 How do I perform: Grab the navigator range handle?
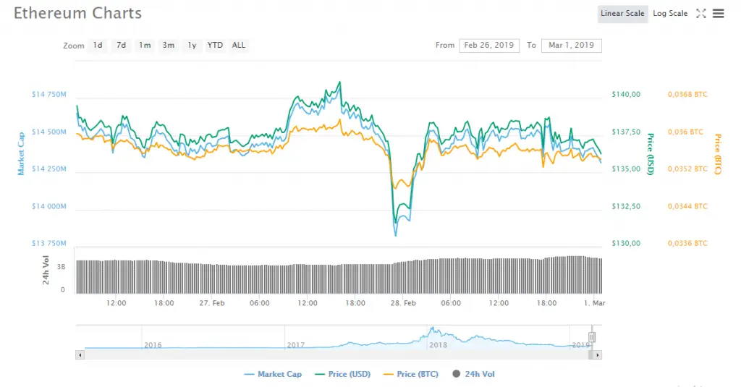tap(592, 337)
